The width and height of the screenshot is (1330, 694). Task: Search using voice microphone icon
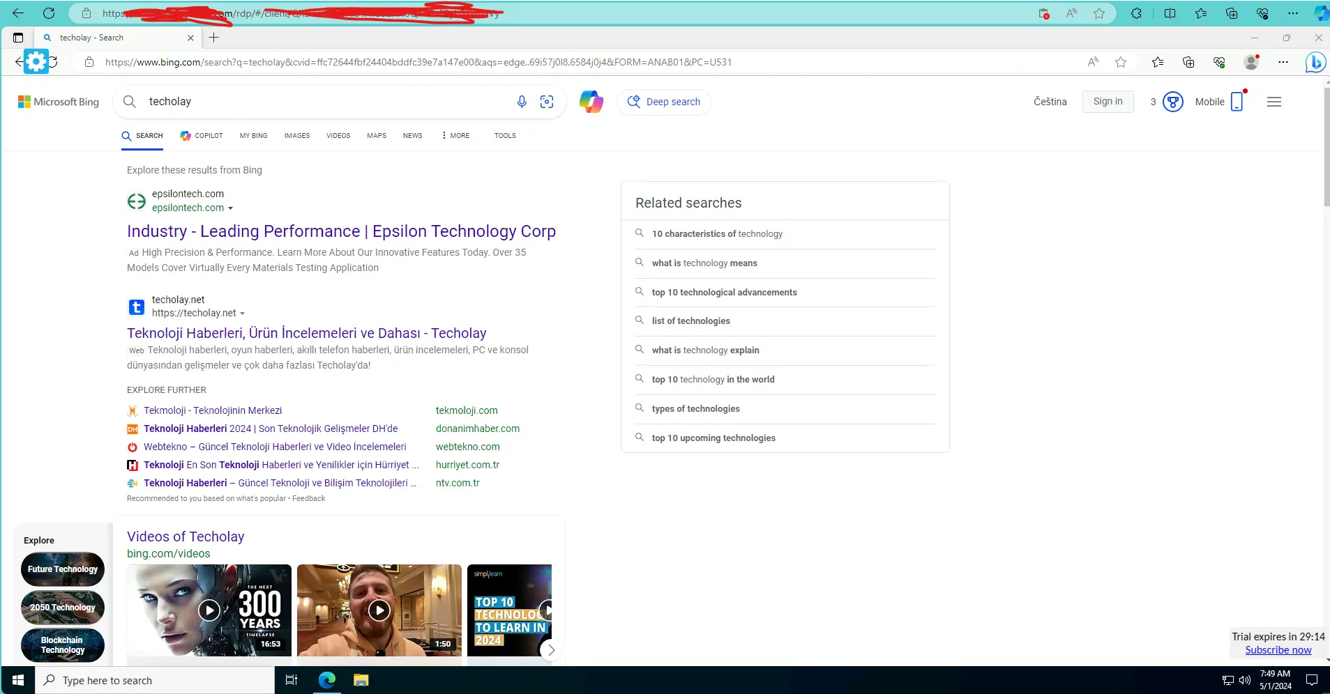tap(522, 102)
